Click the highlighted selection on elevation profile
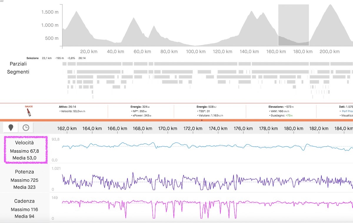This screenshot has height=223, width=353. [293, 25]
